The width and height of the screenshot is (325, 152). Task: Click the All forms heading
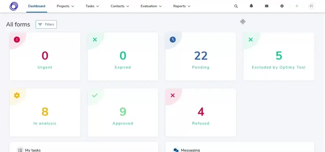(18, 24)
